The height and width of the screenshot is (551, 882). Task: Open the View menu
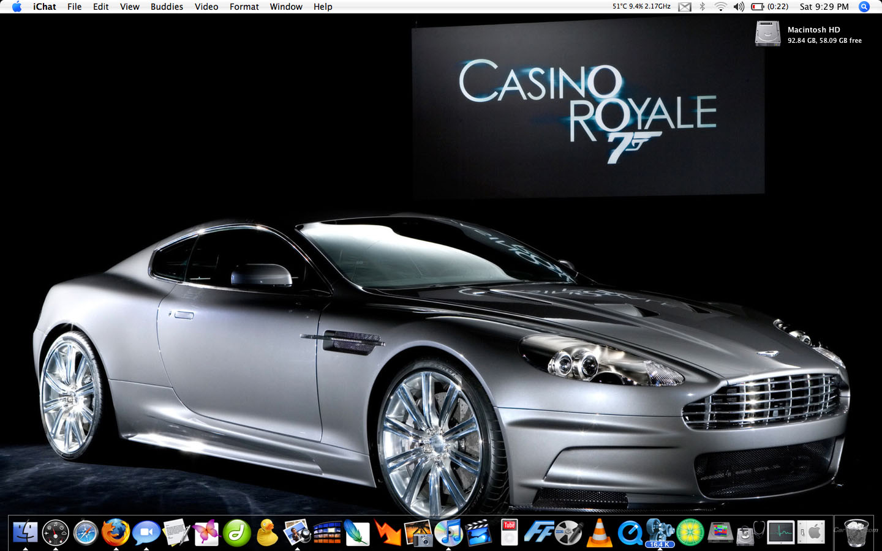(x=130, y=7)
